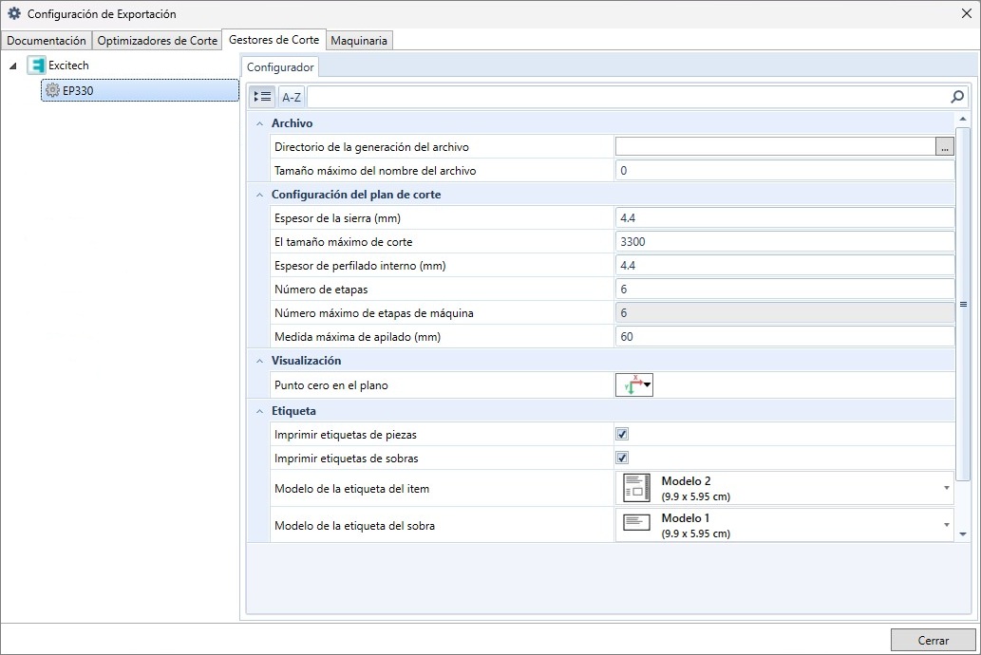Click the Modelo 2 label thumbnail
Image resolution: width=981 pixels, height=655 pixels.
pos(637,488)
